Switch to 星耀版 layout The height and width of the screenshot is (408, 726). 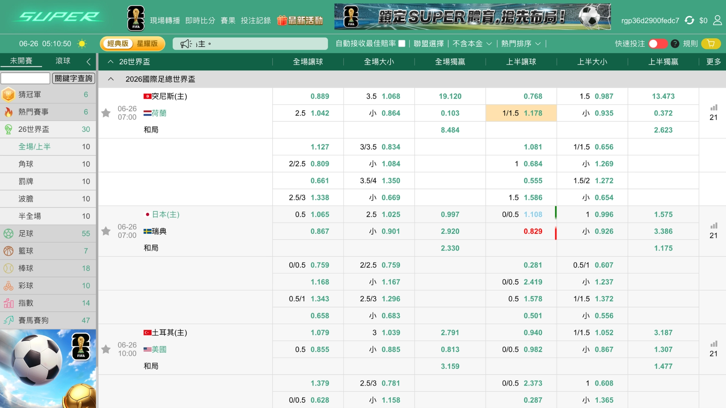147,44
